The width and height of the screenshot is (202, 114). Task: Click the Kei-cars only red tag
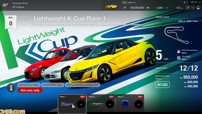tap(30, 90)
